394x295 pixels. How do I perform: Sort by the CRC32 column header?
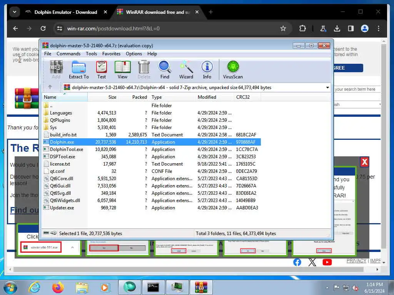[x=247, y=97]
